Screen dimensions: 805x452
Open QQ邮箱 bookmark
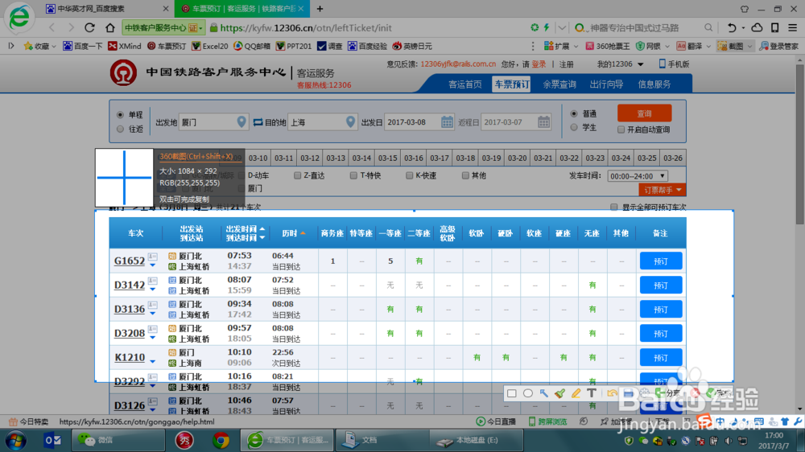[251, 46]
